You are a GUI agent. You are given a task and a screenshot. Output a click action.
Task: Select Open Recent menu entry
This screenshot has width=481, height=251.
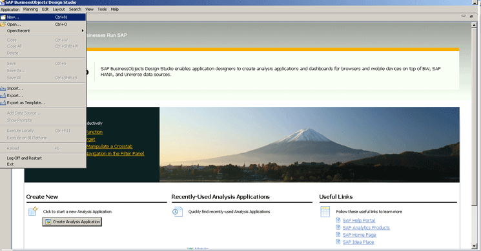point(43,31)
